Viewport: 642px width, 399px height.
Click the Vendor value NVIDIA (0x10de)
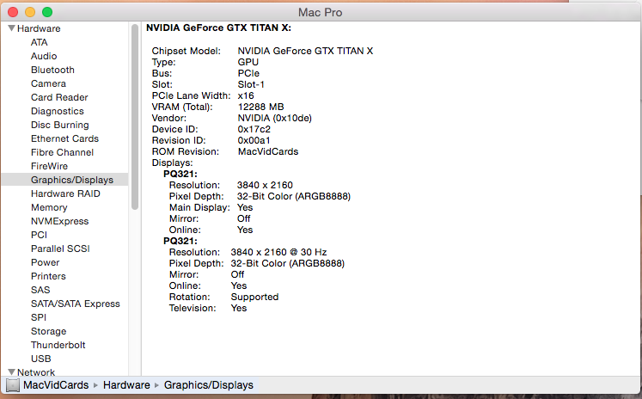(x=275, y=118)
